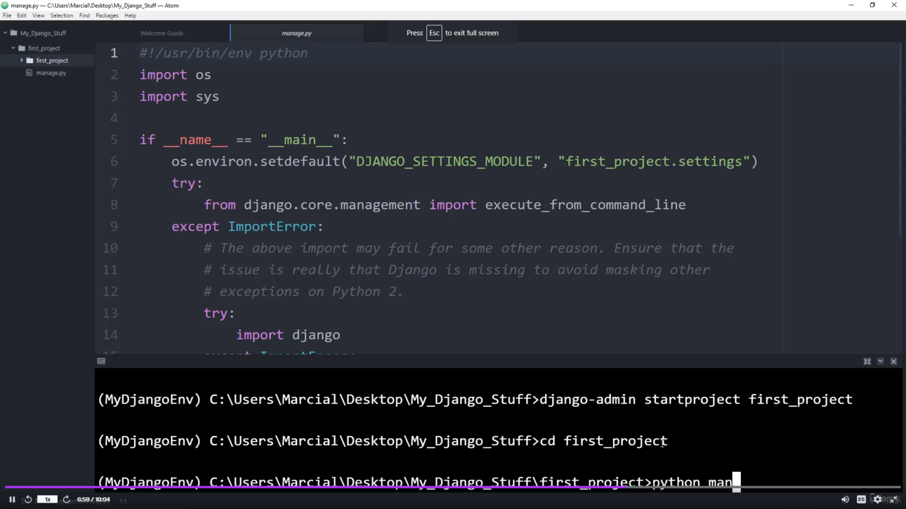Pause the video playback

[12, 500]
